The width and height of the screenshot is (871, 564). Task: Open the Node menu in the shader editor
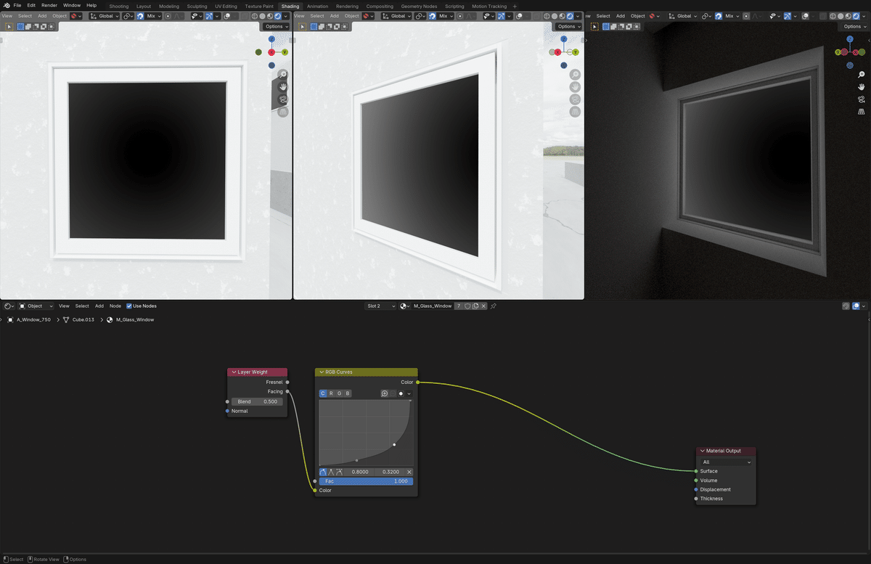coord(115,306)
